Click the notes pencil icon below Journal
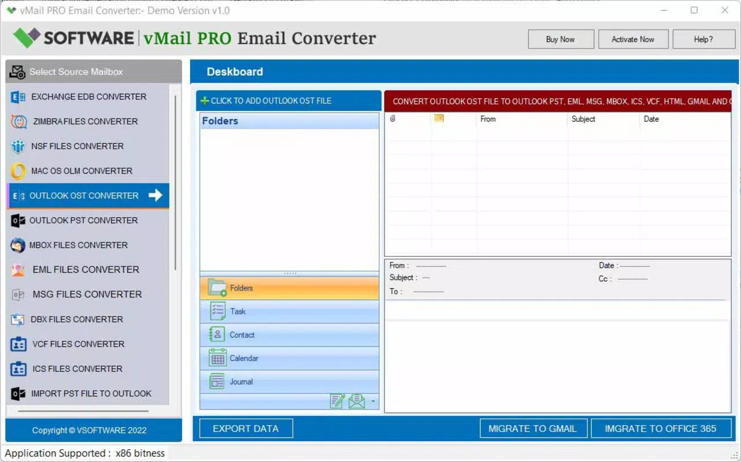 (338, 401)
